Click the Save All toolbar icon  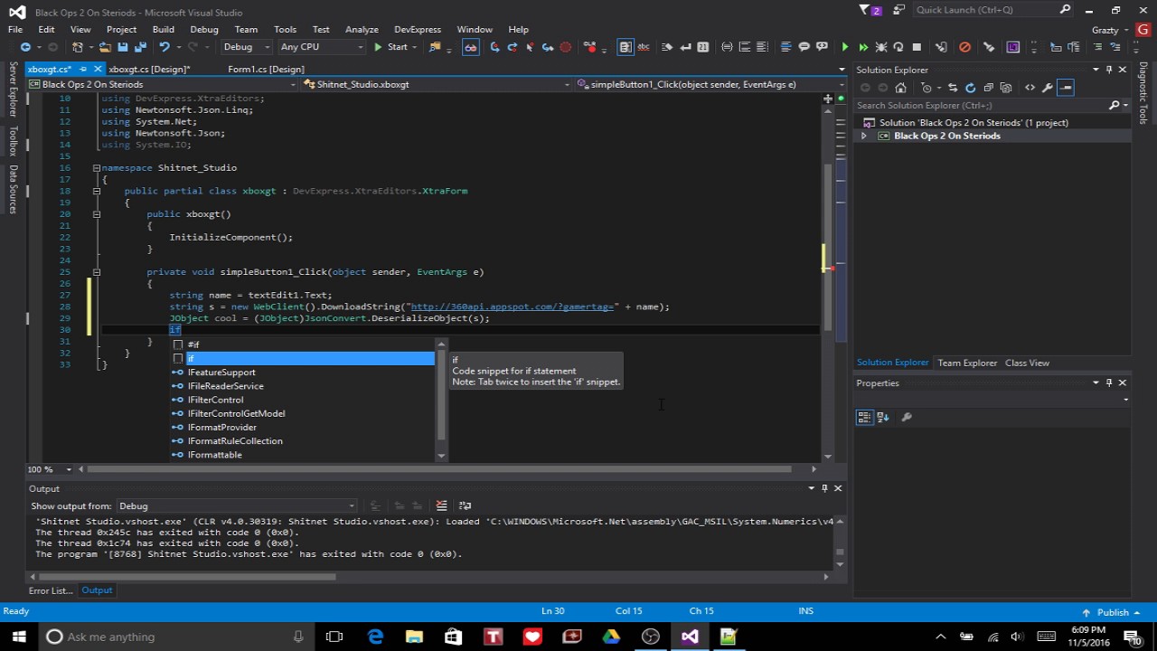tap(141, 47)
